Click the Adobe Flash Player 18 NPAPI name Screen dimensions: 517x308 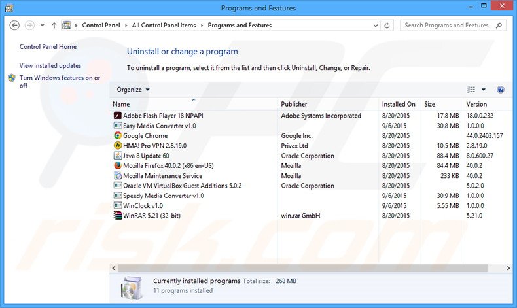(x=163, y=116)
